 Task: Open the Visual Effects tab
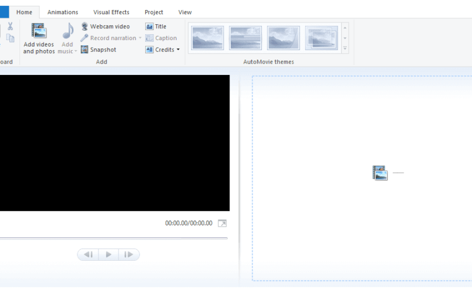111,12
